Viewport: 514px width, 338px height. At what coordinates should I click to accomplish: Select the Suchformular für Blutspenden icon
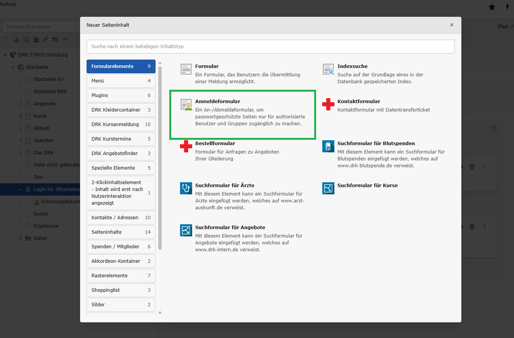tap(328, 146)
